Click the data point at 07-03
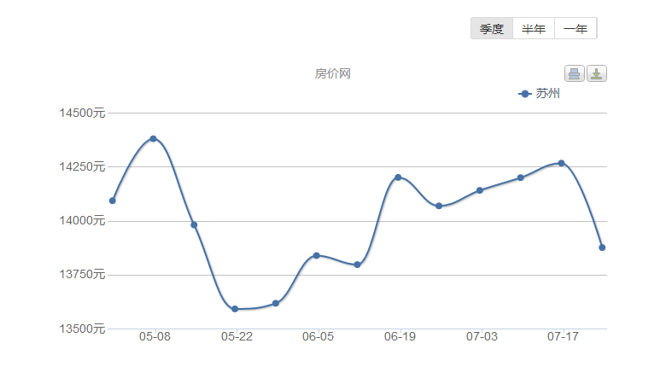 480,190
